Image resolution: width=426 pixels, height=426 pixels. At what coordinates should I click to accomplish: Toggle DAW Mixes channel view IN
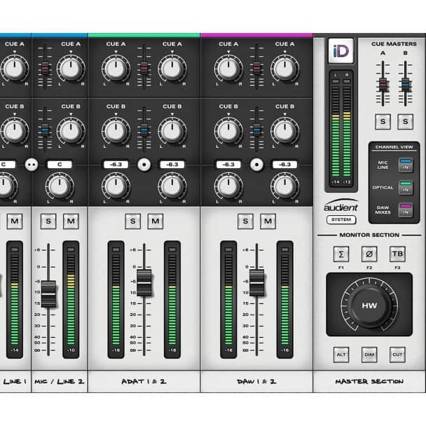(406, 209)
